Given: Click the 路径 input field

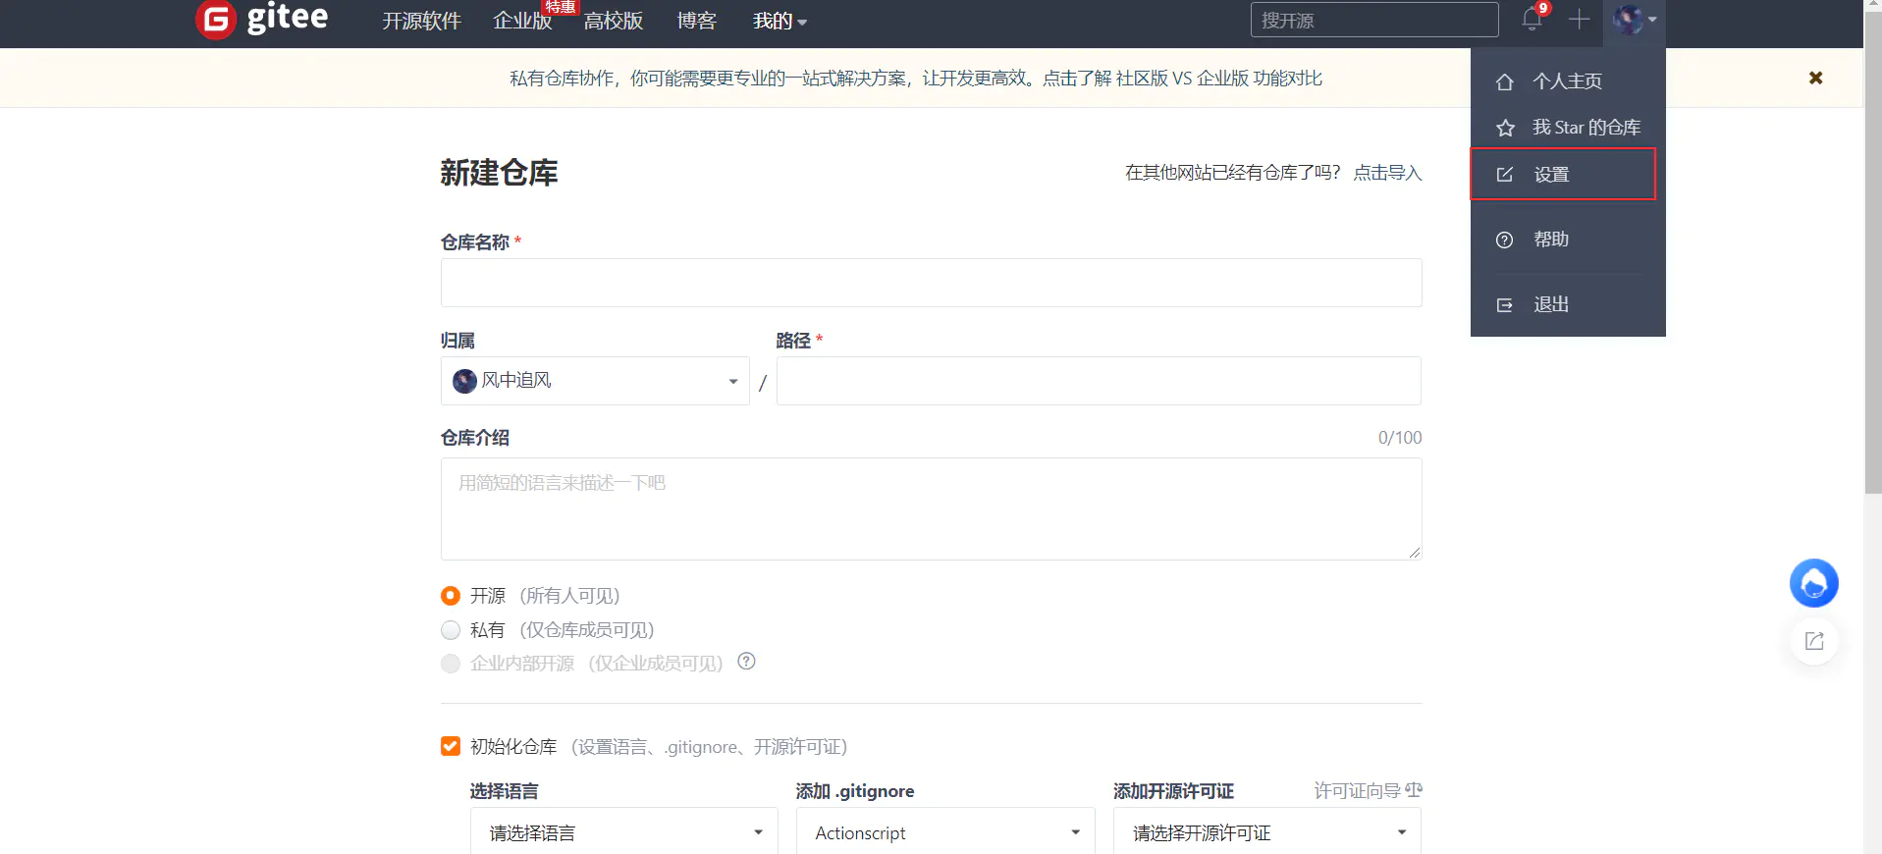Looking at the screenshot, I should (x=1099, y=381).
